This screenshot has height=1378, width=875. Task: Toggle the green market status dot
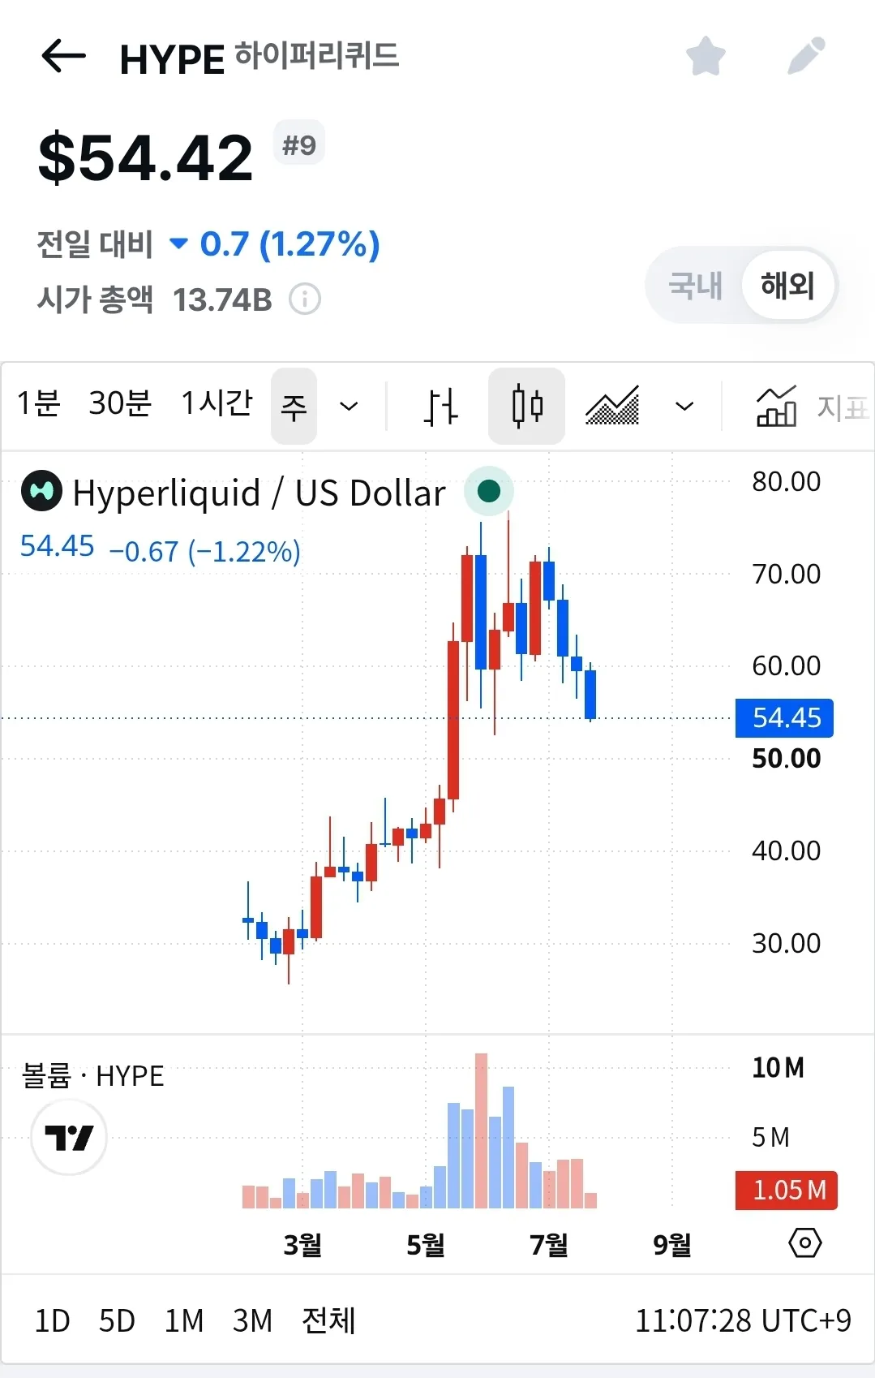[x=489, y=491]
